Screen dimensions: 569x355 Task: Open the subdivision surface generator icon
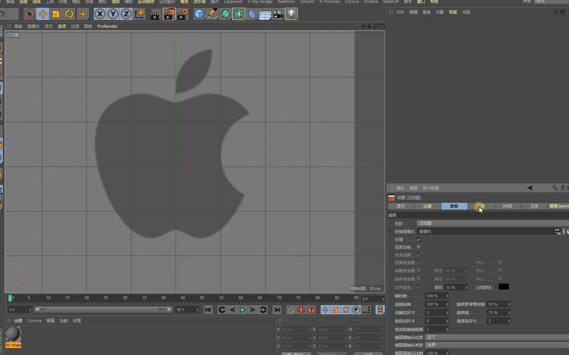[225, 14]
